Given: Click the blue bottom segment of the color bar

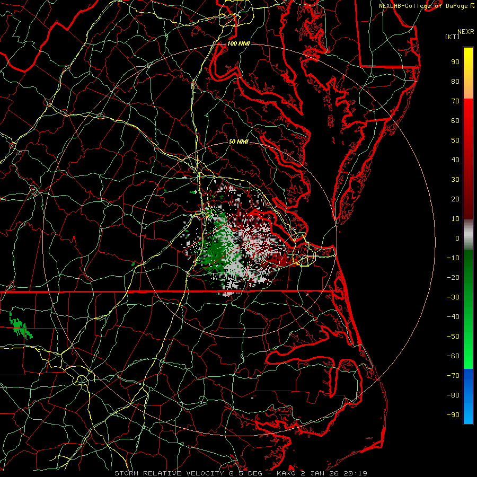Looking at the screenshot, I should (x=468, y=396).
